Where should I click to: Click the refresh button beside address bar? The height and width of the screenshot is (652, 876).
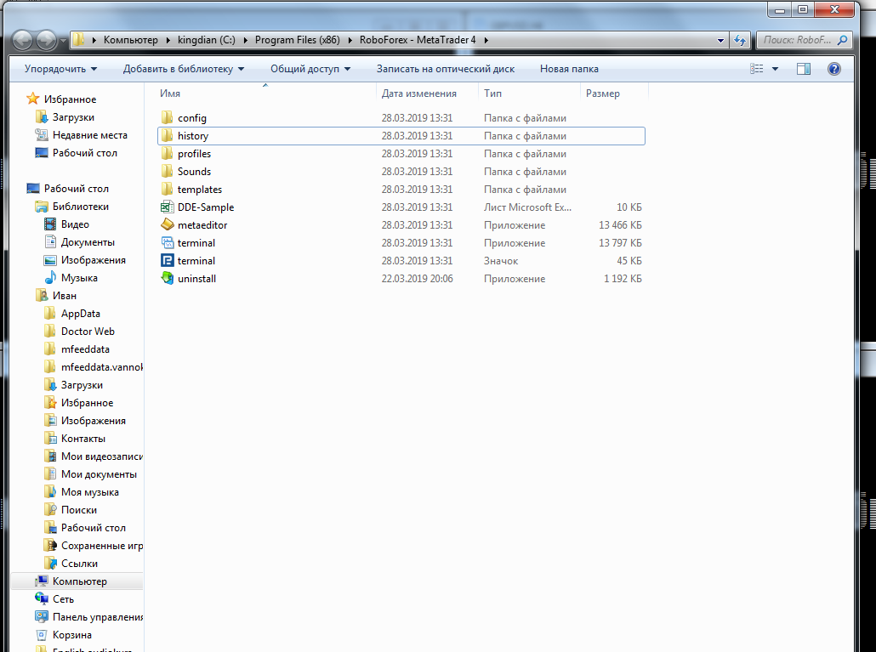click(739, 40)
